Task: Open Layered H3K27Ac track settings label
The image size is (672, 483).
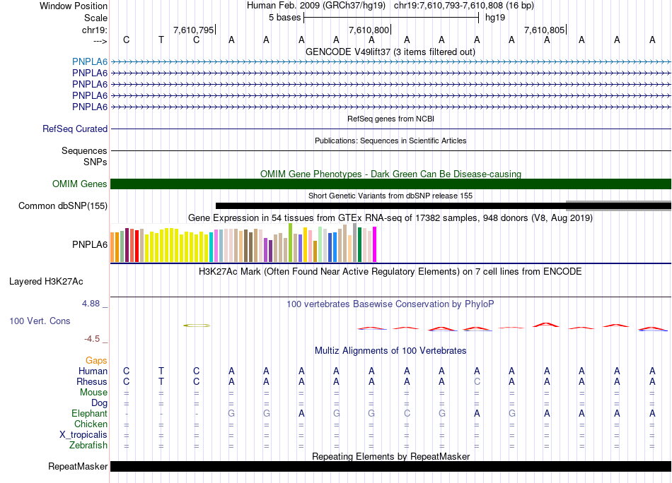Action: pos(46,282)
